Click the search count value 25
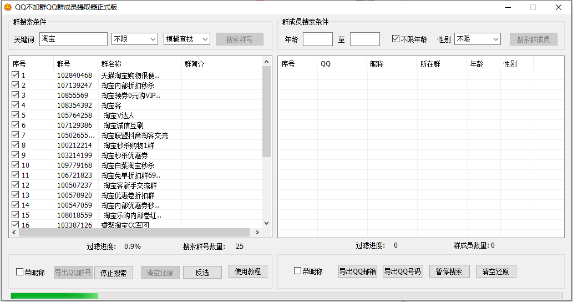Image resolution: width=573 pixels, height=302 pixels. pyautogui.click(x=240, y=246)
